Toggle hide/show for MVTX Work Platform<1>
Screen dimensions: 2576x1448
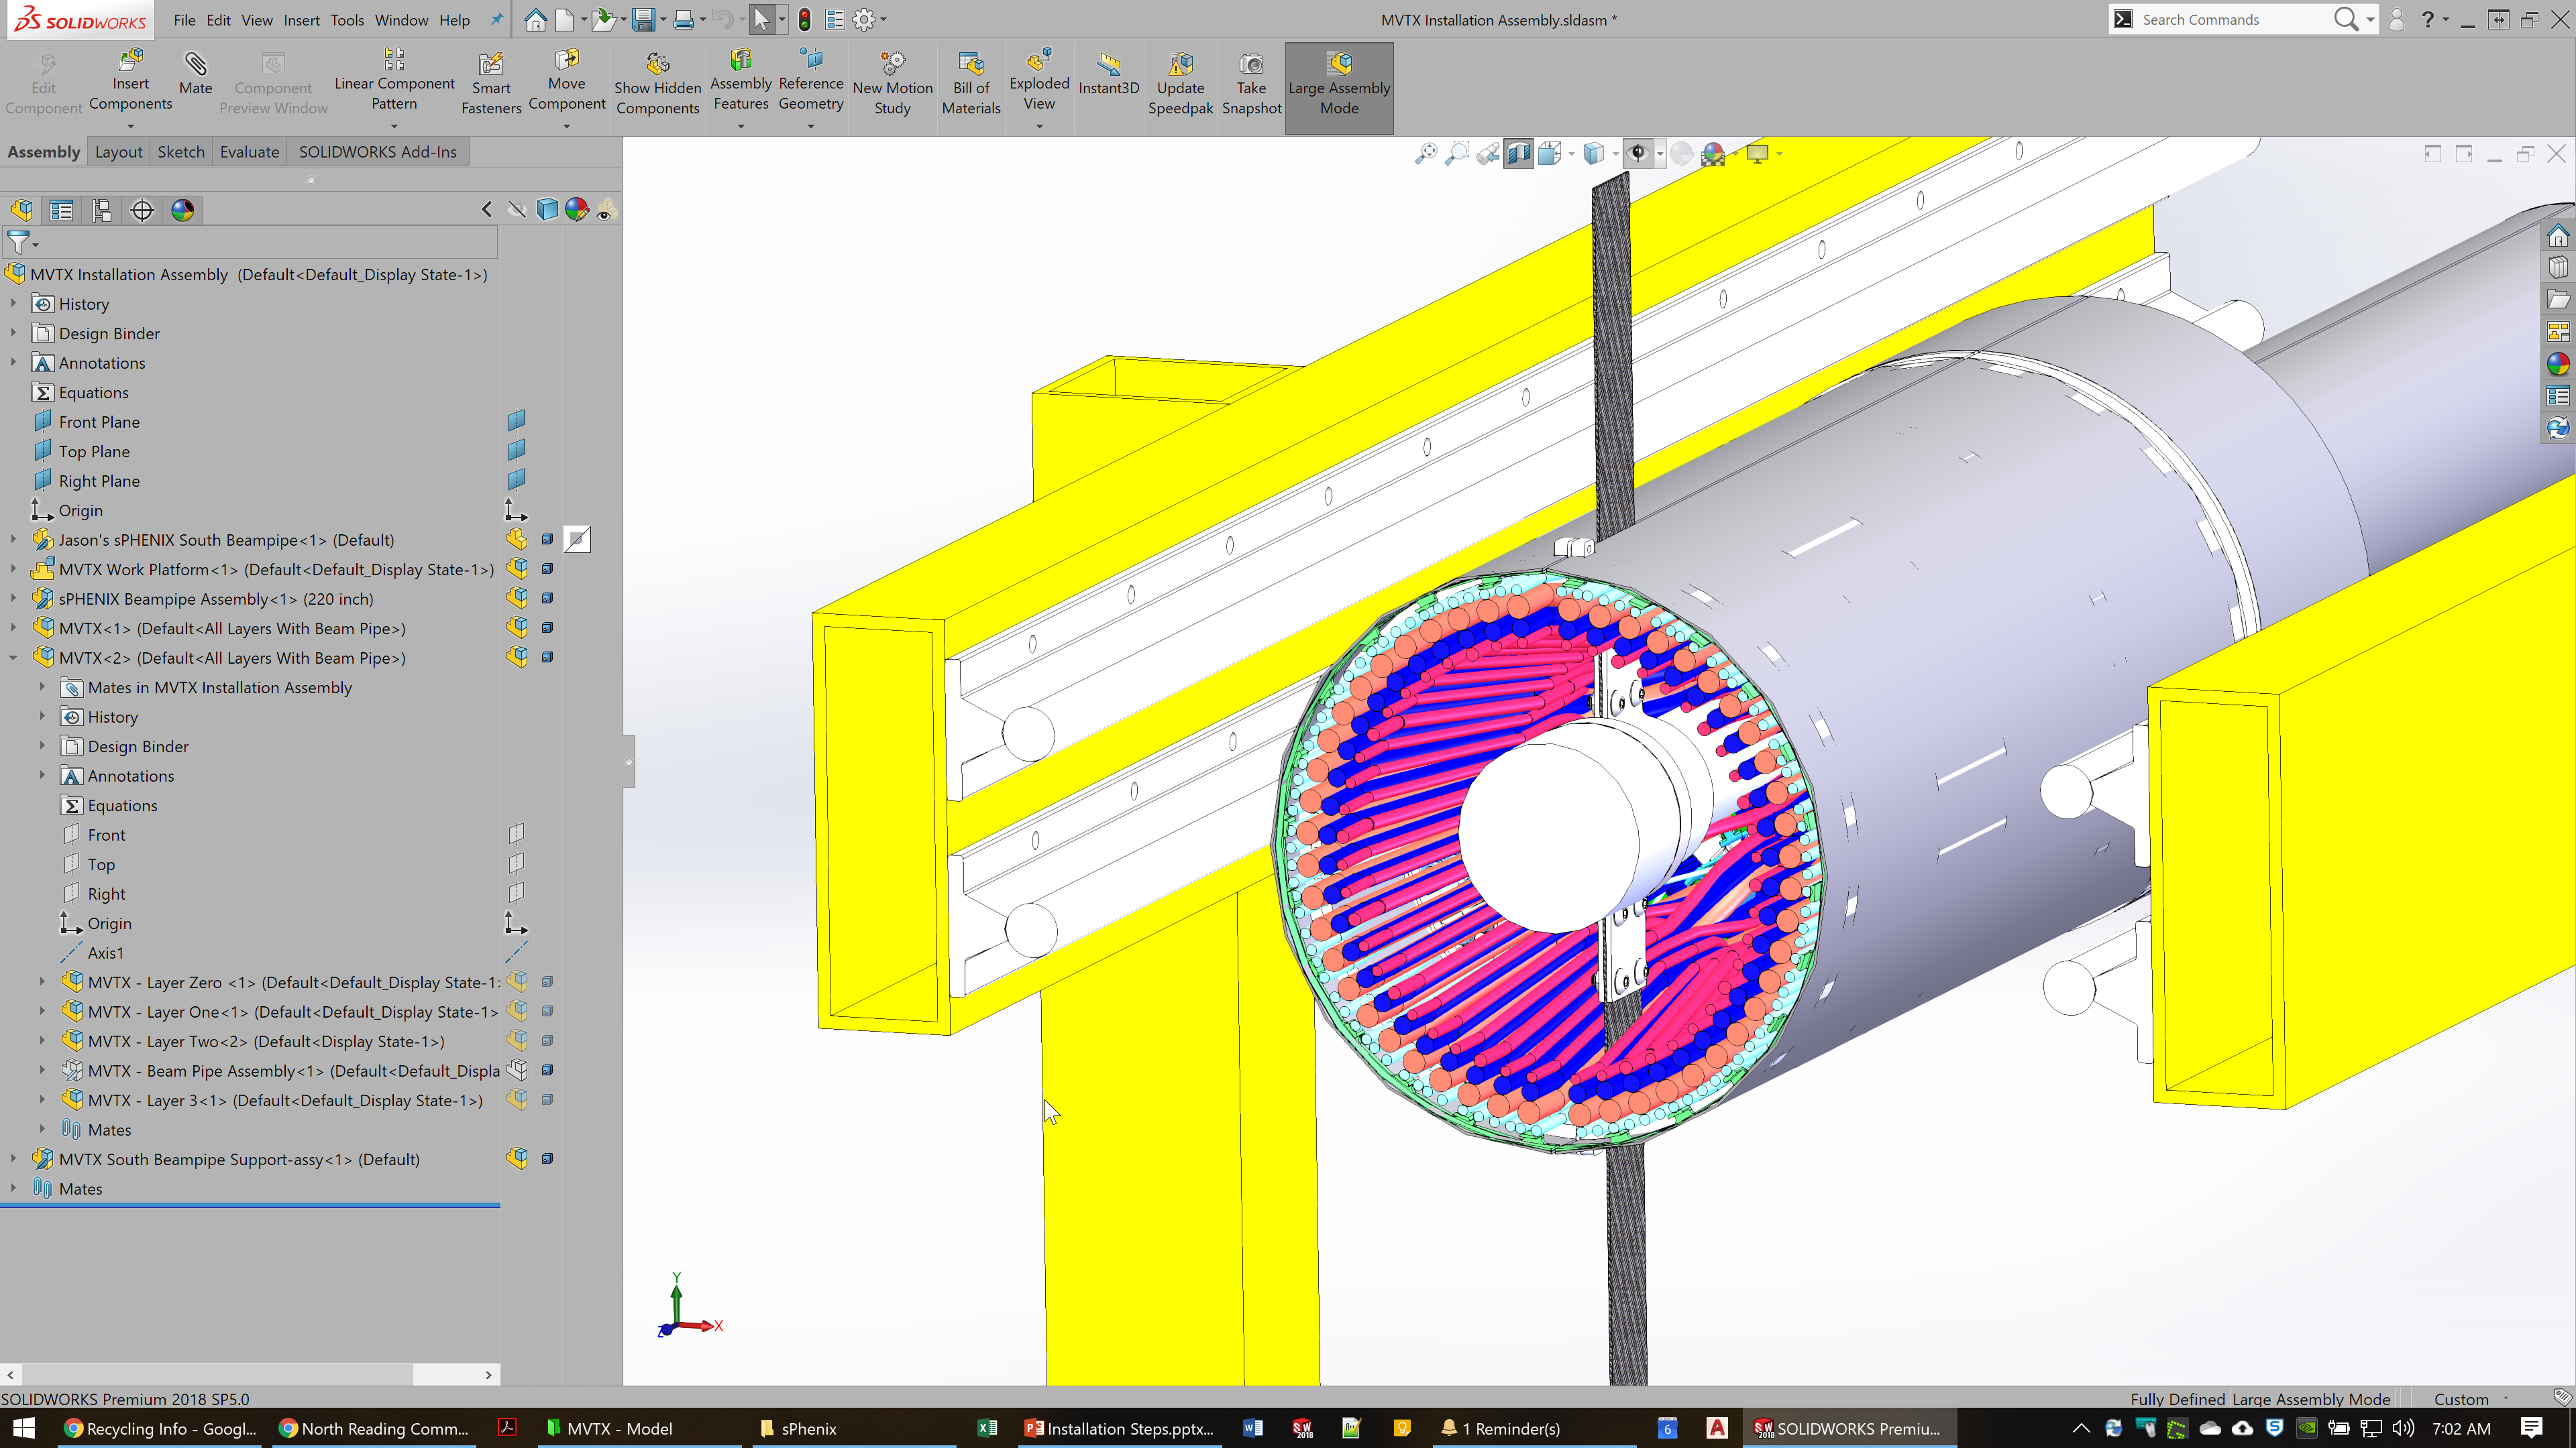pos(517,568)
